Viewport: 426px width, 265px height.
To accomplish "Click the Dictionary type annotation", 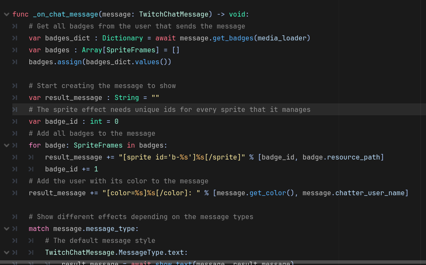I will (x=122, y=38).
